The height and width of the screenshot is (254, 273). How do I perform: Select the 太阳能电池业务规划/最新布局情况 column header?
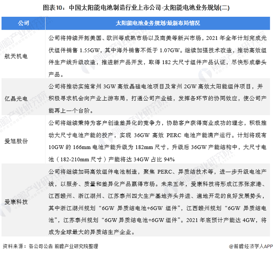(x=158, y=23)
